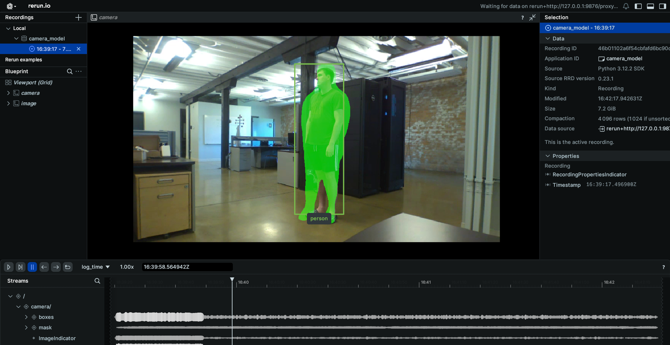
Task: Click the play button in timeline controls
Action: pos(9,267)
